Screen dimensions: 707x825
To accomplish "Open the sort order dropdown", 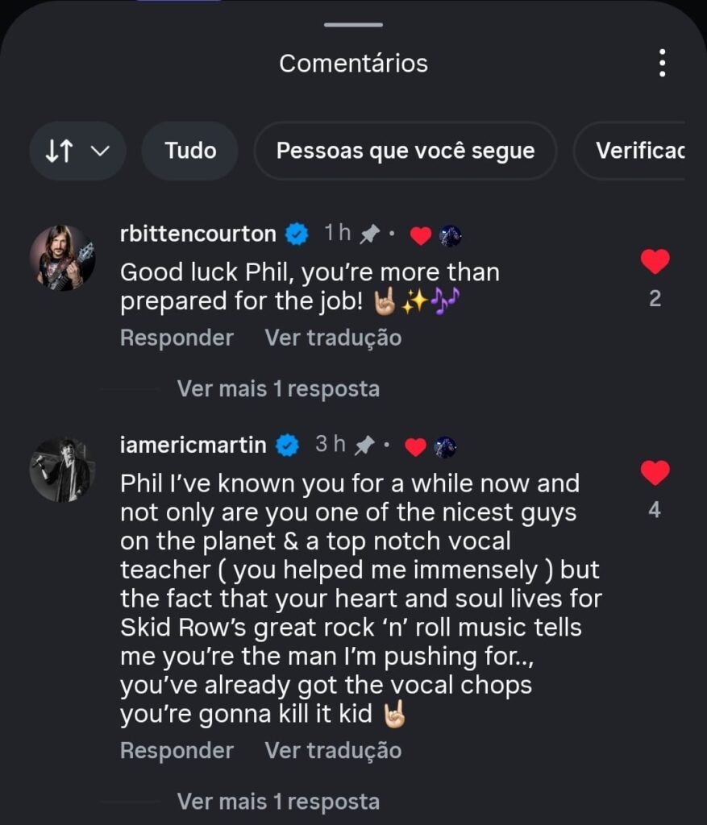I will [77, 151].
